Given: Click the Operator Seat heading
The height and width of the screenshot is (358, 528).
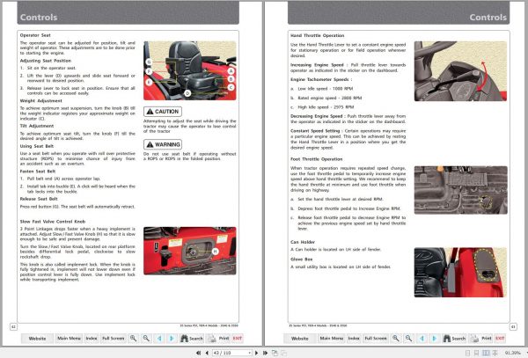Looking at the screenshot, I should click(x=35, y=35).
